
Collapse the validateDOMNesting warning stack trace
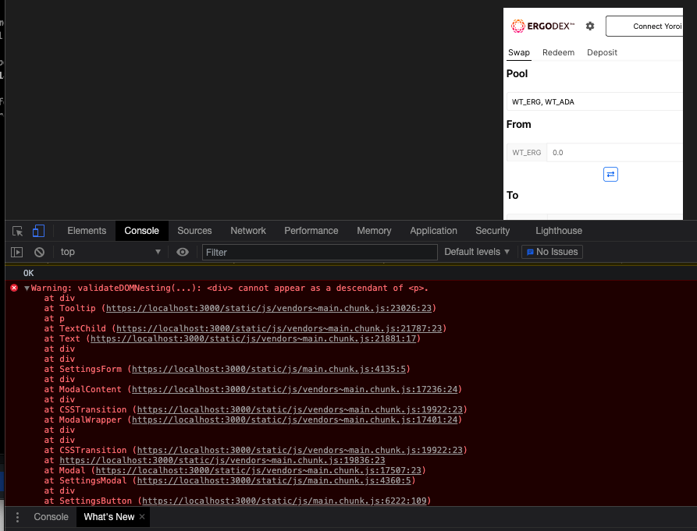click(27, 289)
